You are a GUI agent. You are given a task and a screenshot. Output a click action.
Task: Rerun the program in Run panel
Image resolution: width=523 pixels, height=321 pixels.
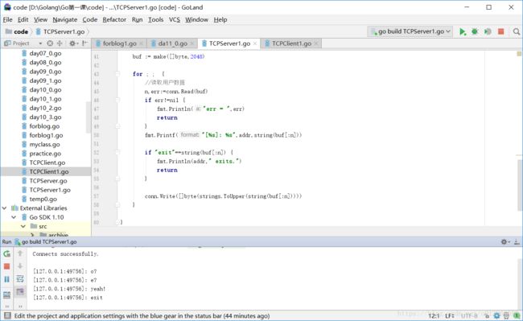6,253
